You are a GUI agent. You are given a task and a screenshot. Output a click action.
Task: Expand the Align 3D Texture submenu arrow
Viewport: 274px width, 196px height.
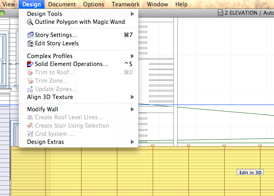coord(132,97)
